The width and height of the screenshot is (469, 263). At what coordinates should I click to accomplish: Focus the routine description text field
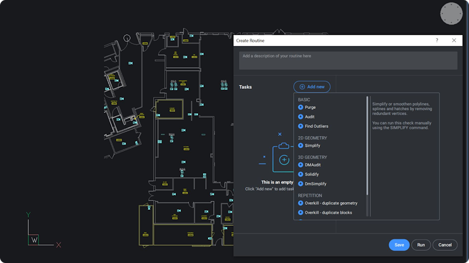(348, 60)
